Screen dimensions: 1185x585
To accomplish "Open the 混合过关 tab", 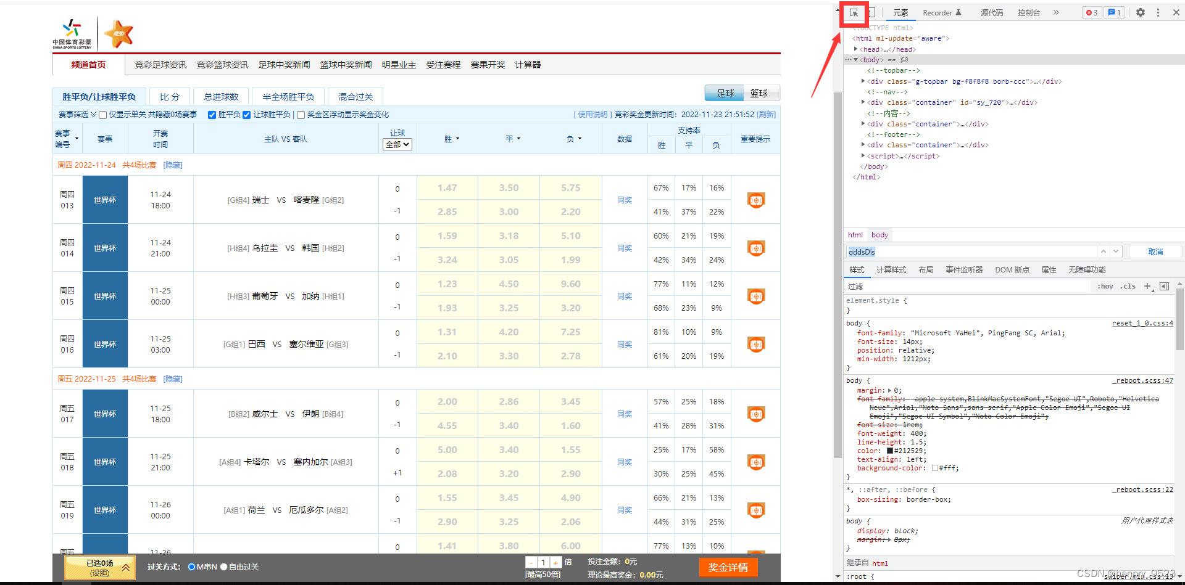I will point(355,97).
